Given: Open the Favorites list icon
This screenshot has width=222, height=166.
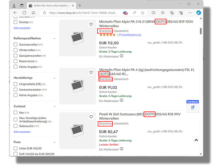Looking at the screenshot, I should tap(163, 13).
